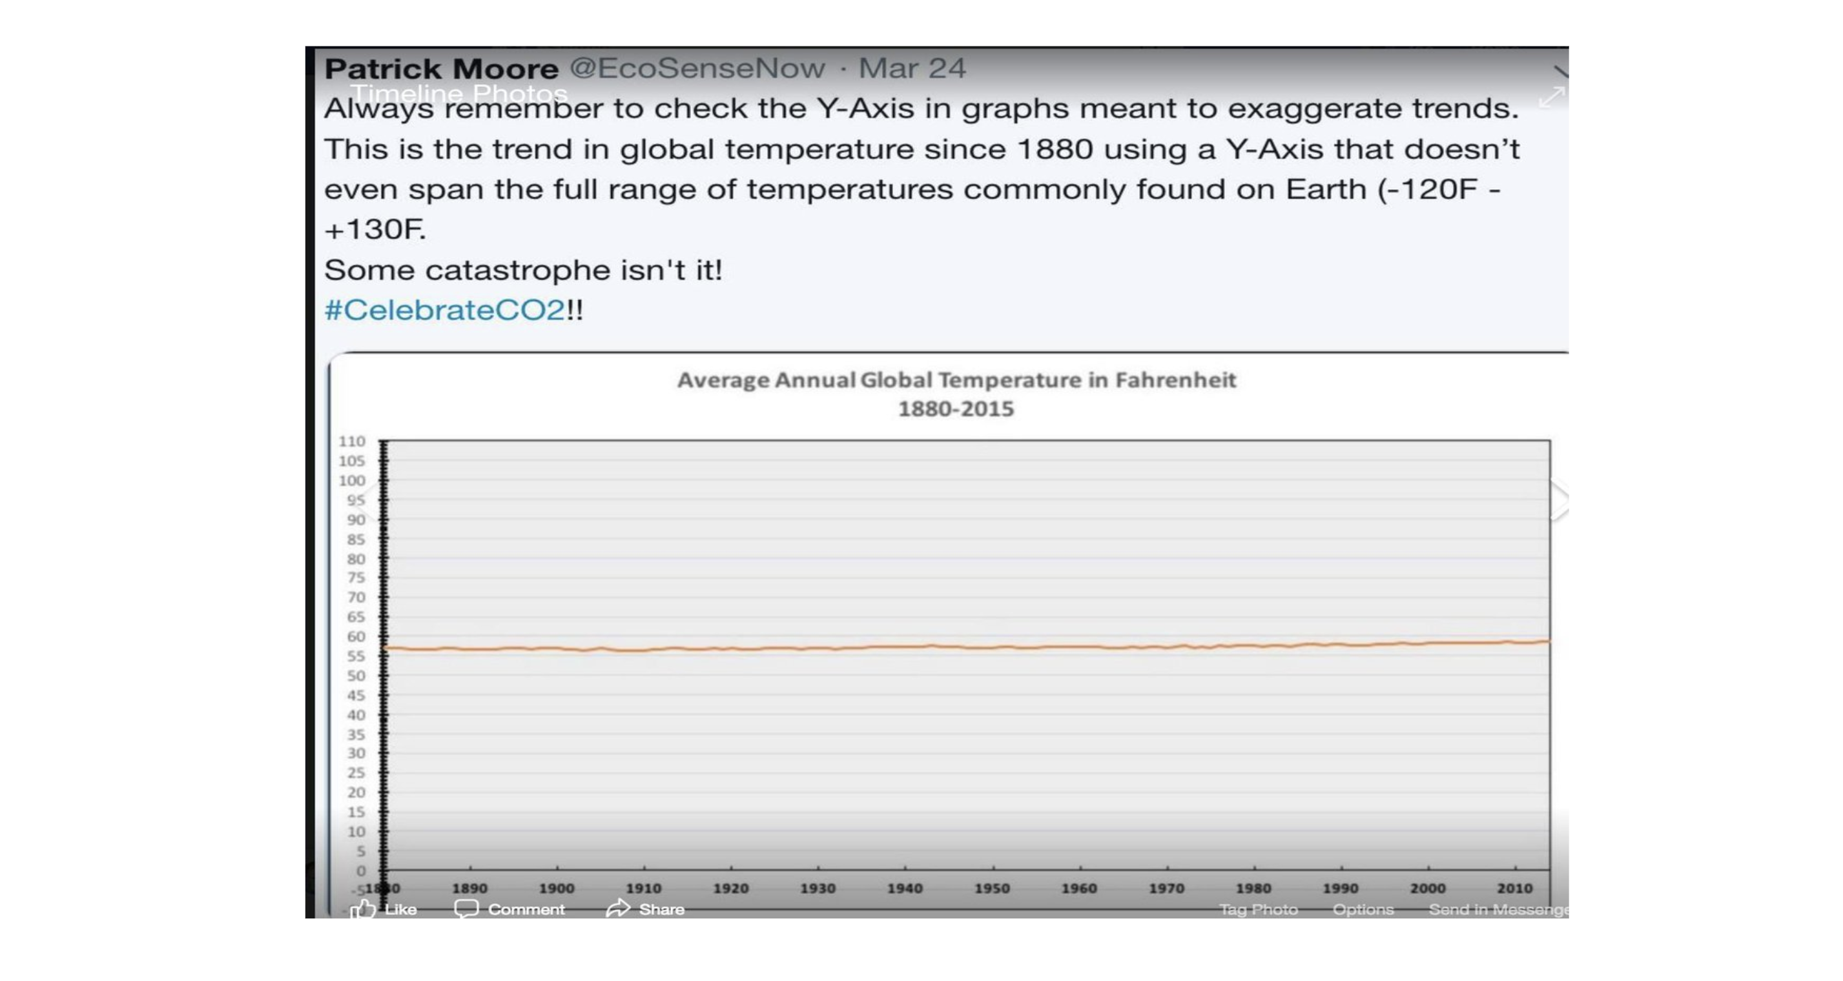The height and width of the screenshot is (981, 1843).
Task: Open the photo Options menu
Action: coord(1363,909)
